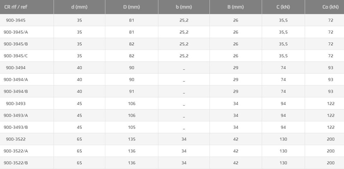Select reference 900-3494/B

click(15, 91)
